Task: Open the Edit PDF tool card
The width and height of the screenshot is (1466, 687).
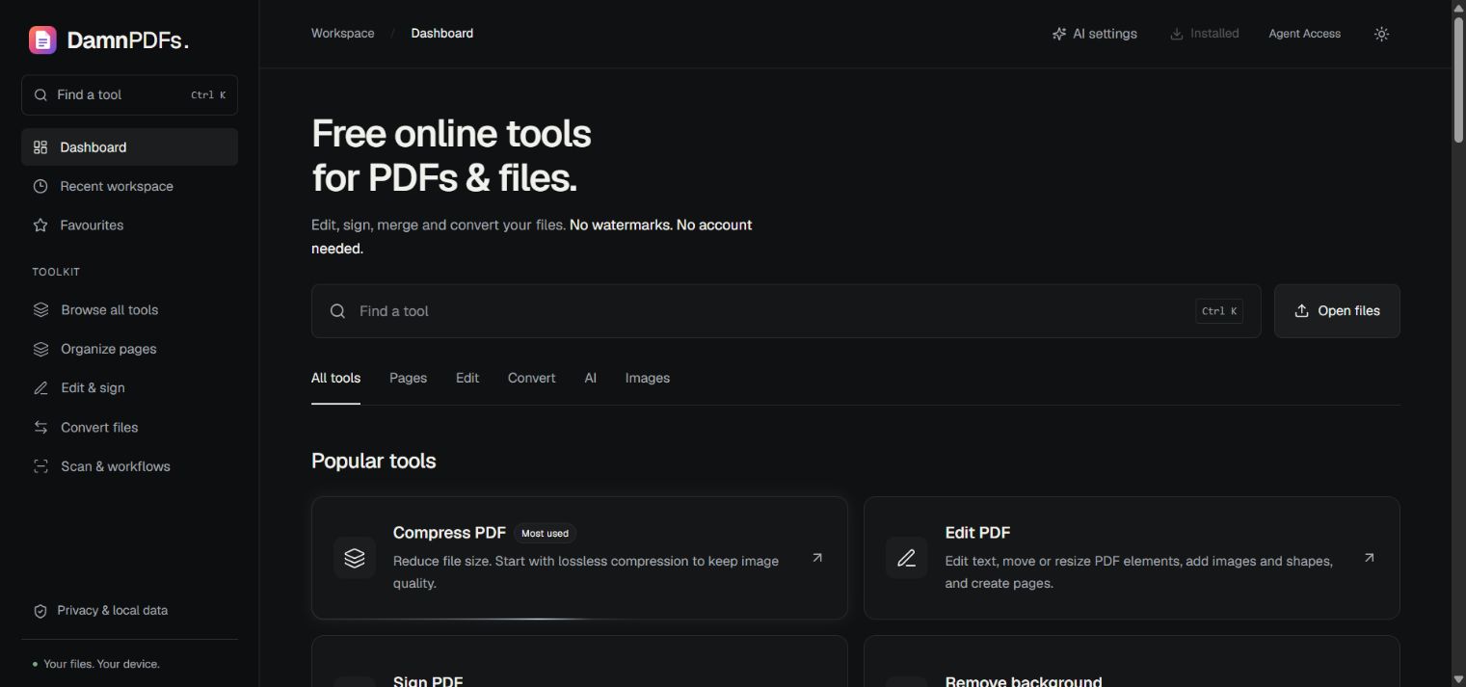Action: coord(1132,558)
